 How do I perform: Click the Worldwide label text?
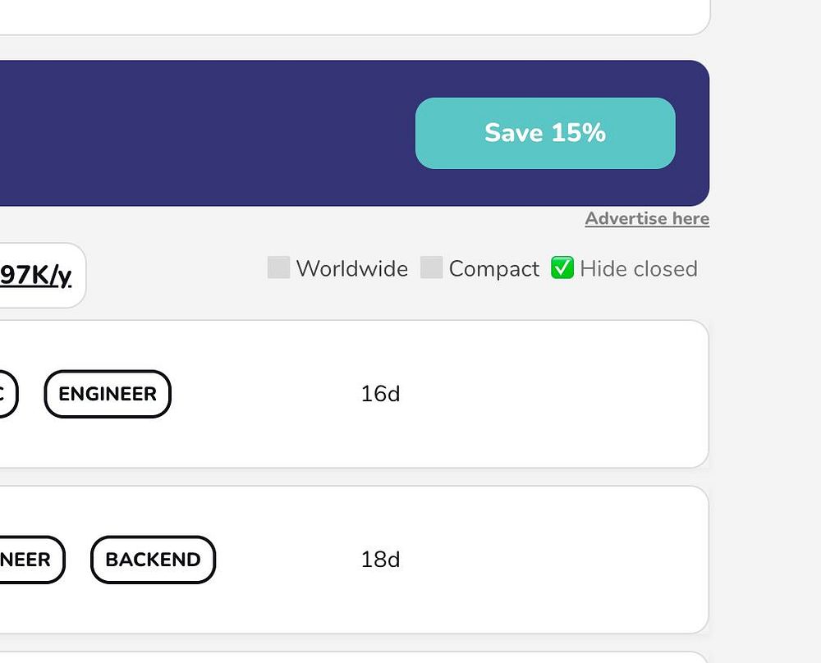(x=351, y=269)
